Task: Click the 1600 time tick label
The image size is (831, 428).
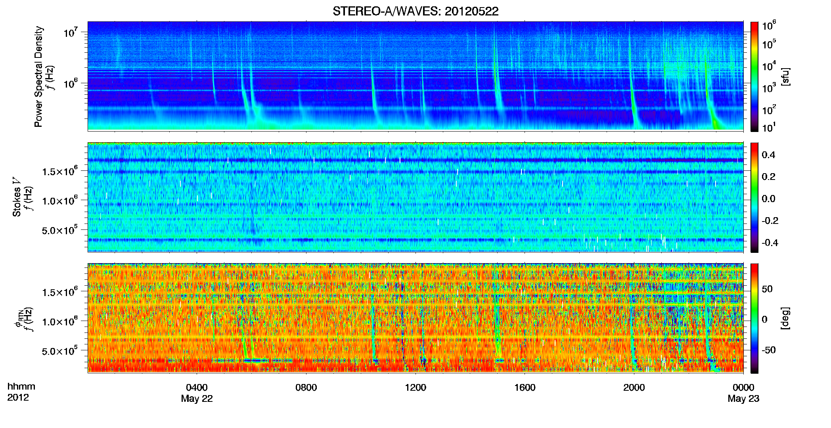Action: coord(525,388)
